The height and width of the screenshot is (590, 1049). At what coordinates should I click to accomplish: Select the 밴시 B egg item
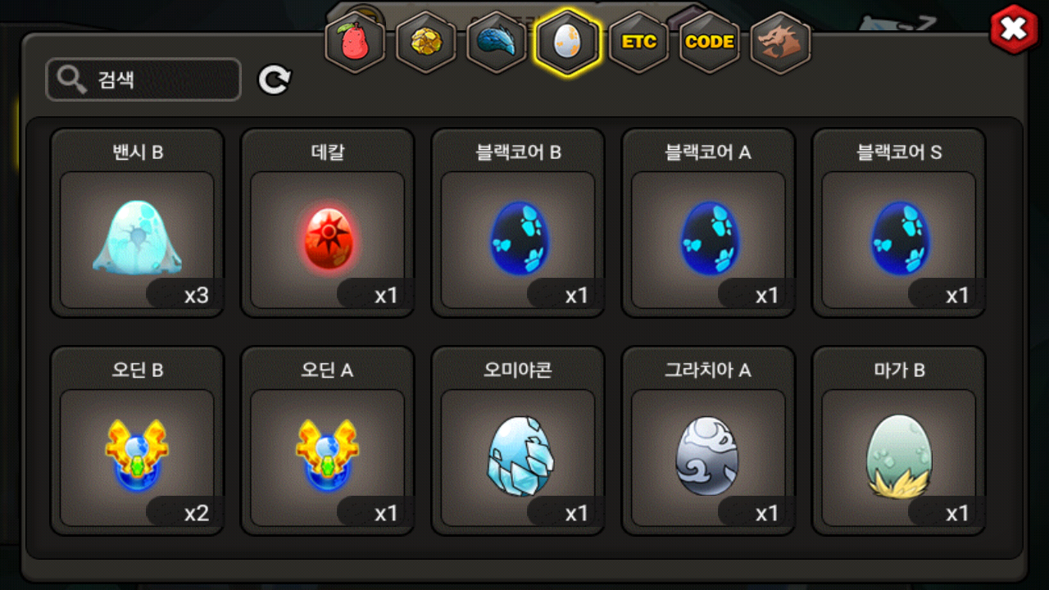click(137, 223)
